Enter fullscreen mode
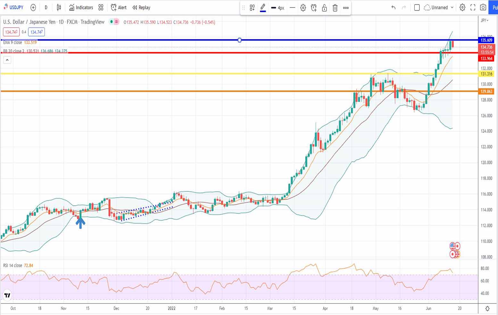 click(x=473, y=7)
